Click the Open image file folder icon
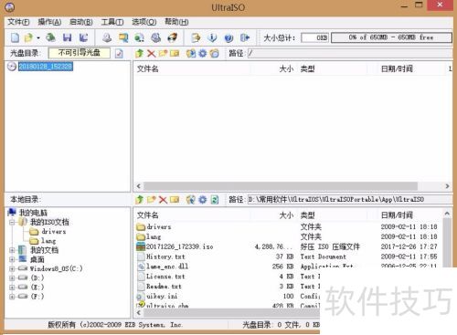The height and width of the screenshot is (335, 457). tap(28, 37)
